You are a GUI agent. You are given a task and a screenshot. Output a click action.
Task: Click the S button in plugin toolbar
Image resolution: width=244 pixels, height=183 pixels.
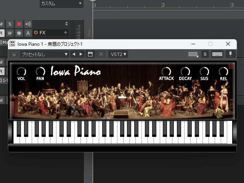tap(205, 54)
